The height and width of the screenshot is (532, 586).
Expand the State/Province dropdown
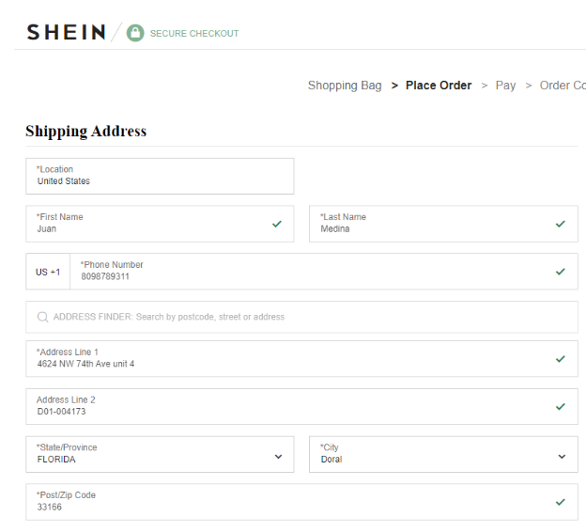[278, 456]
